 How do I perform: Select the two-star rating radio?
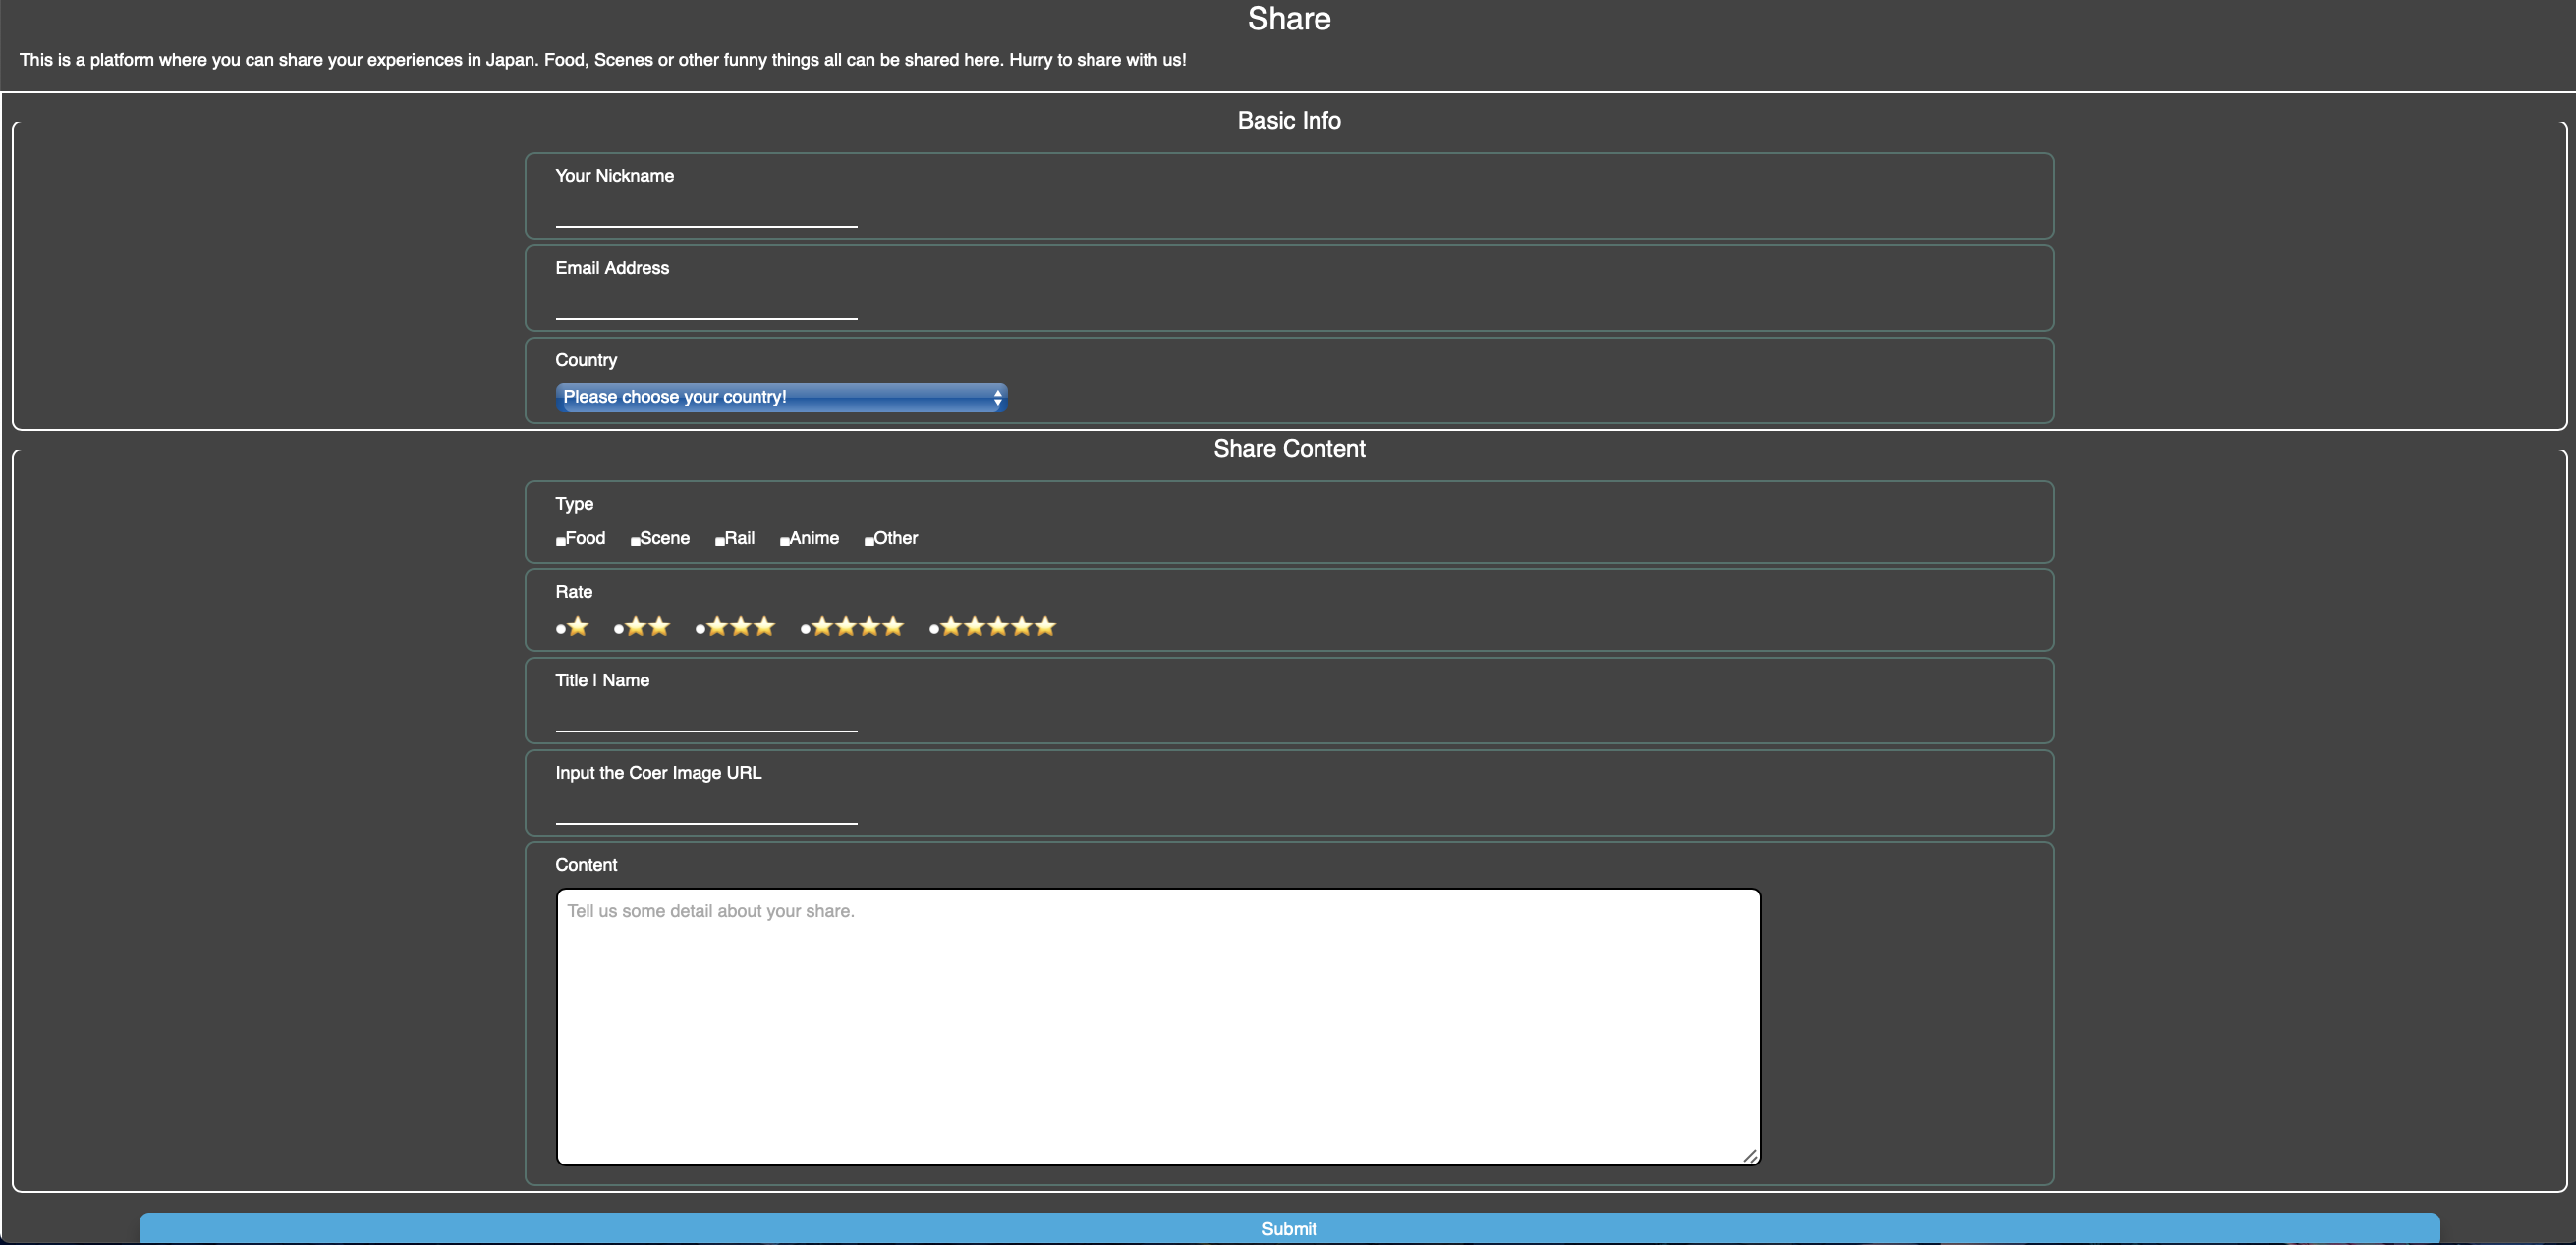click(619, 629)
